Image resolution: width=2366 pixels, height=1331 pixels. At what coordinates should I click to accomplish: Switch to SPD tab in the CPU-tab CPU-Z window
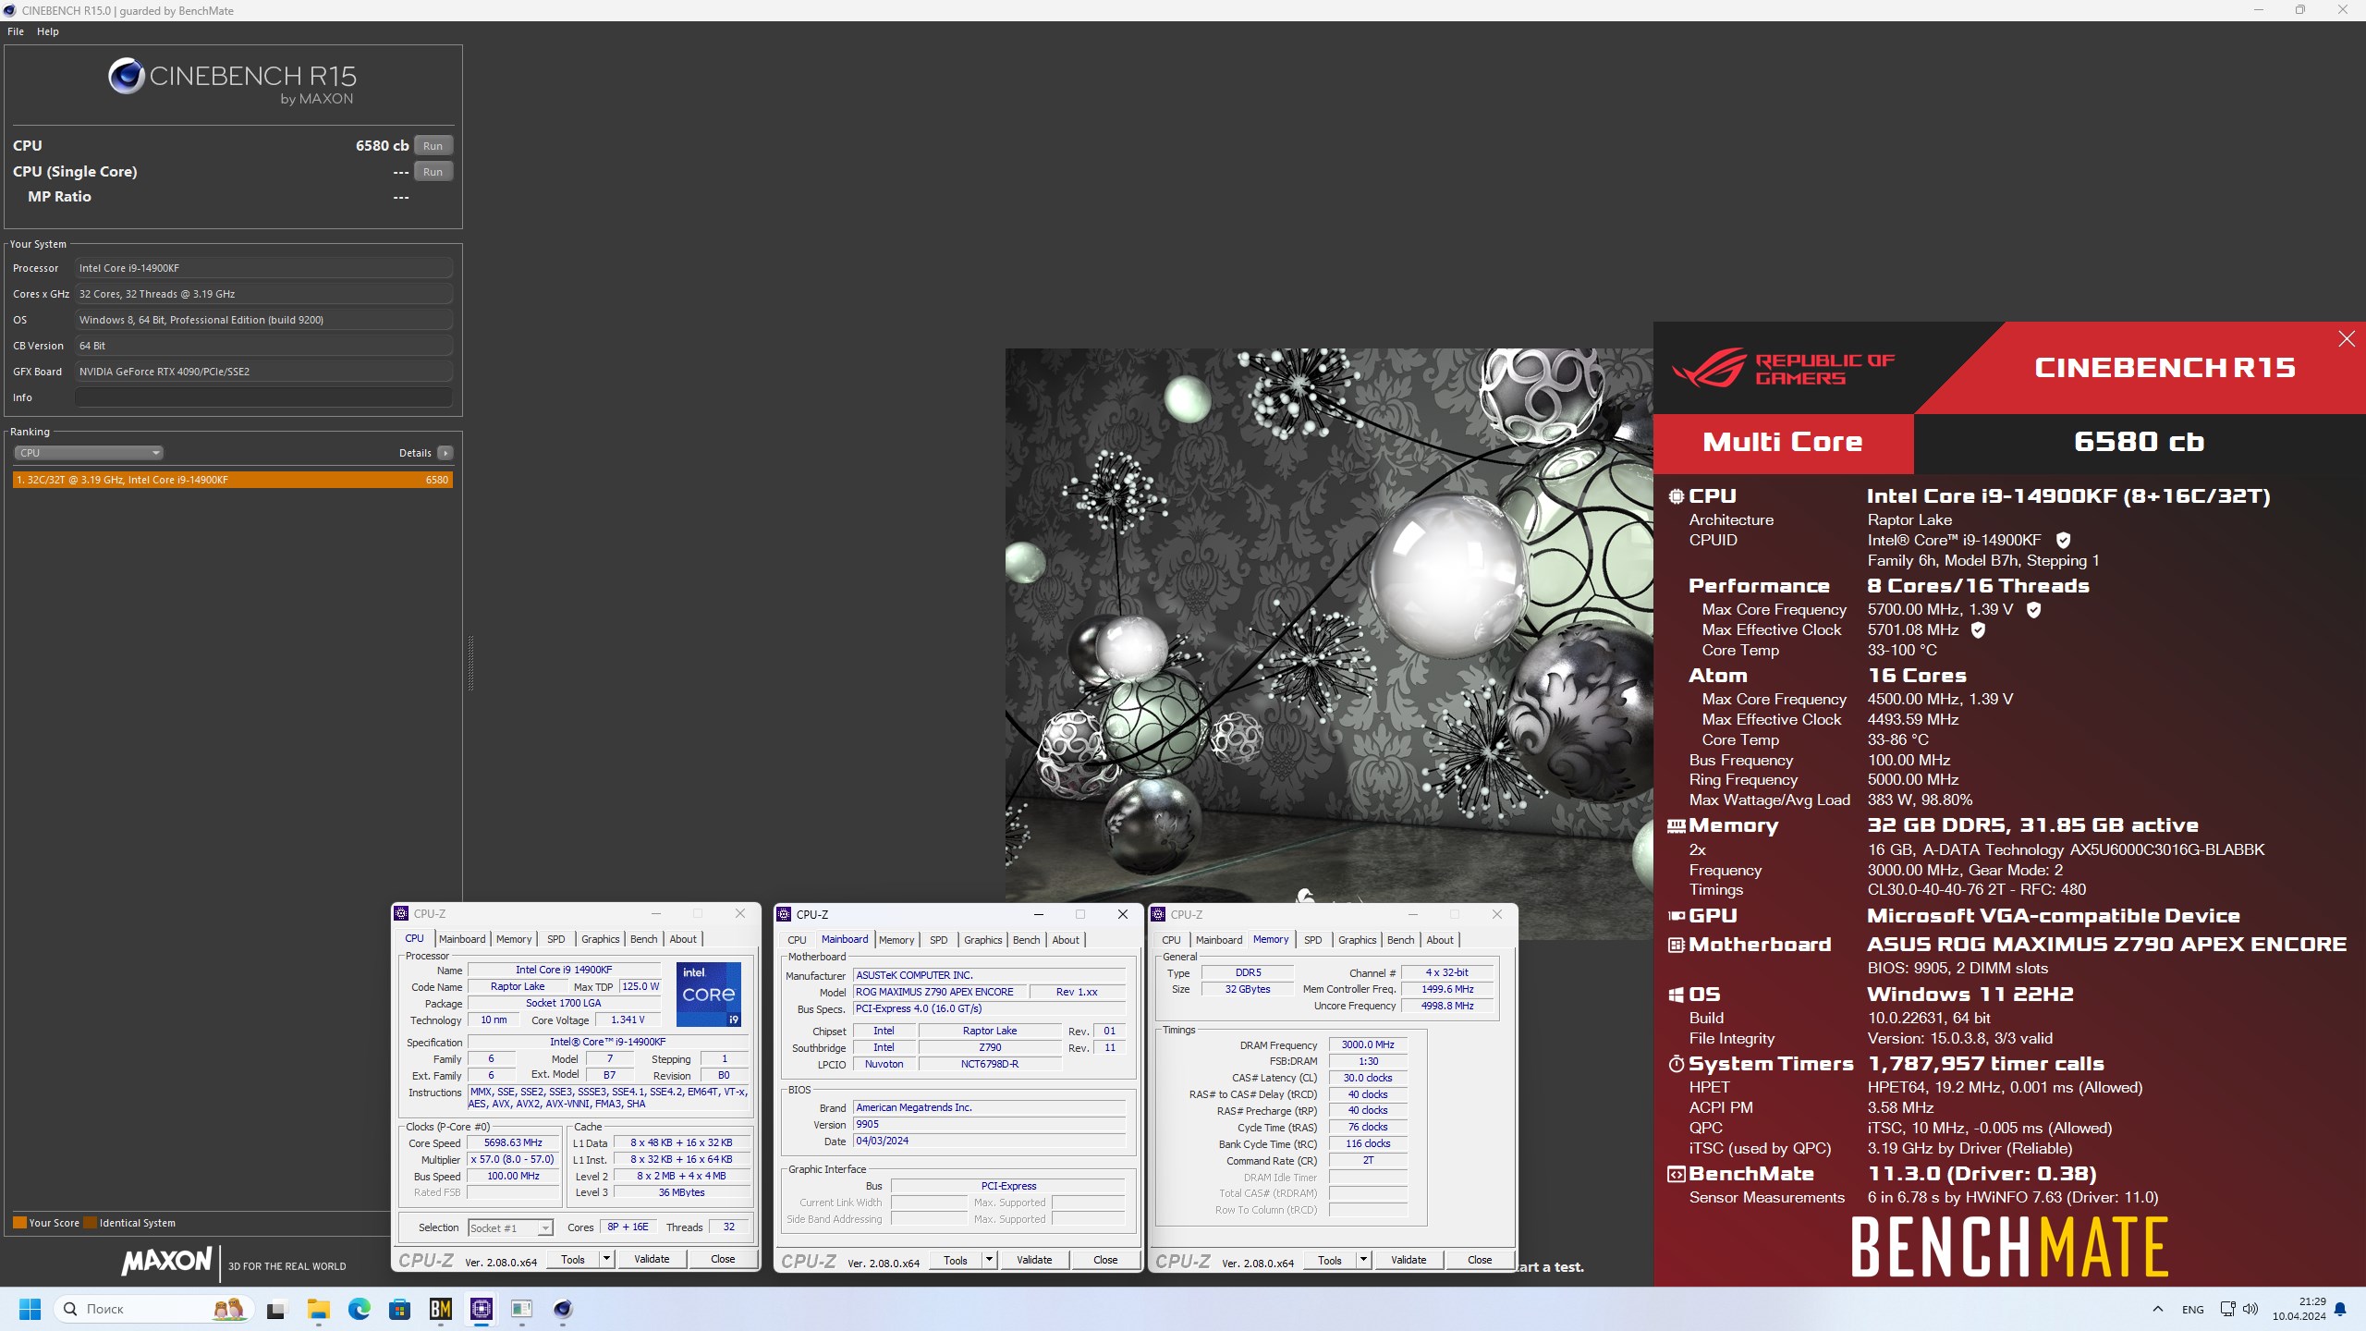(555, 939)
